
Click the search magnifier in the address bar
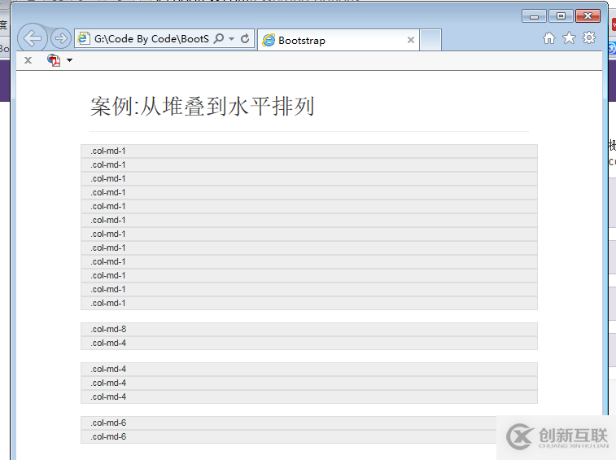click(219, 38)
